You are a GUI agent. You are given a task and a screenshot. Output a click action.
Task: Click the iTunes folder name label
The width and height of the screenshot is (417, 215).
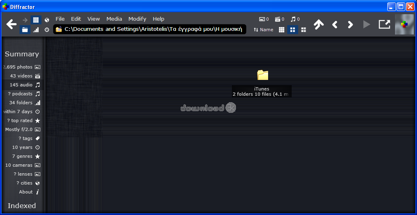(x=262, y=89)
